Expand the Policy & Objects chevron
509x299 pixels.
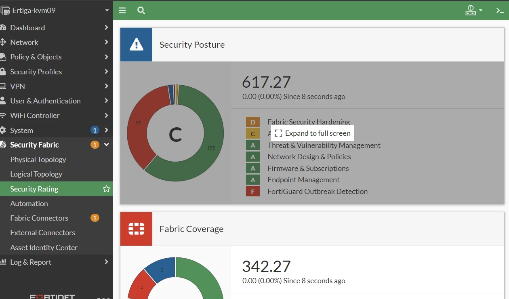[x=106, y=57]
